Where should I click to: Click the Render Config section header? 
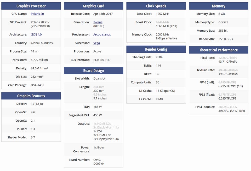pos(156,49)
